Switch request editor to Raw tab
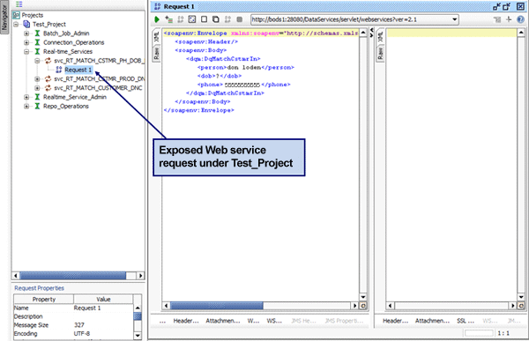This screenshot has height=341, width=529. 157,53
